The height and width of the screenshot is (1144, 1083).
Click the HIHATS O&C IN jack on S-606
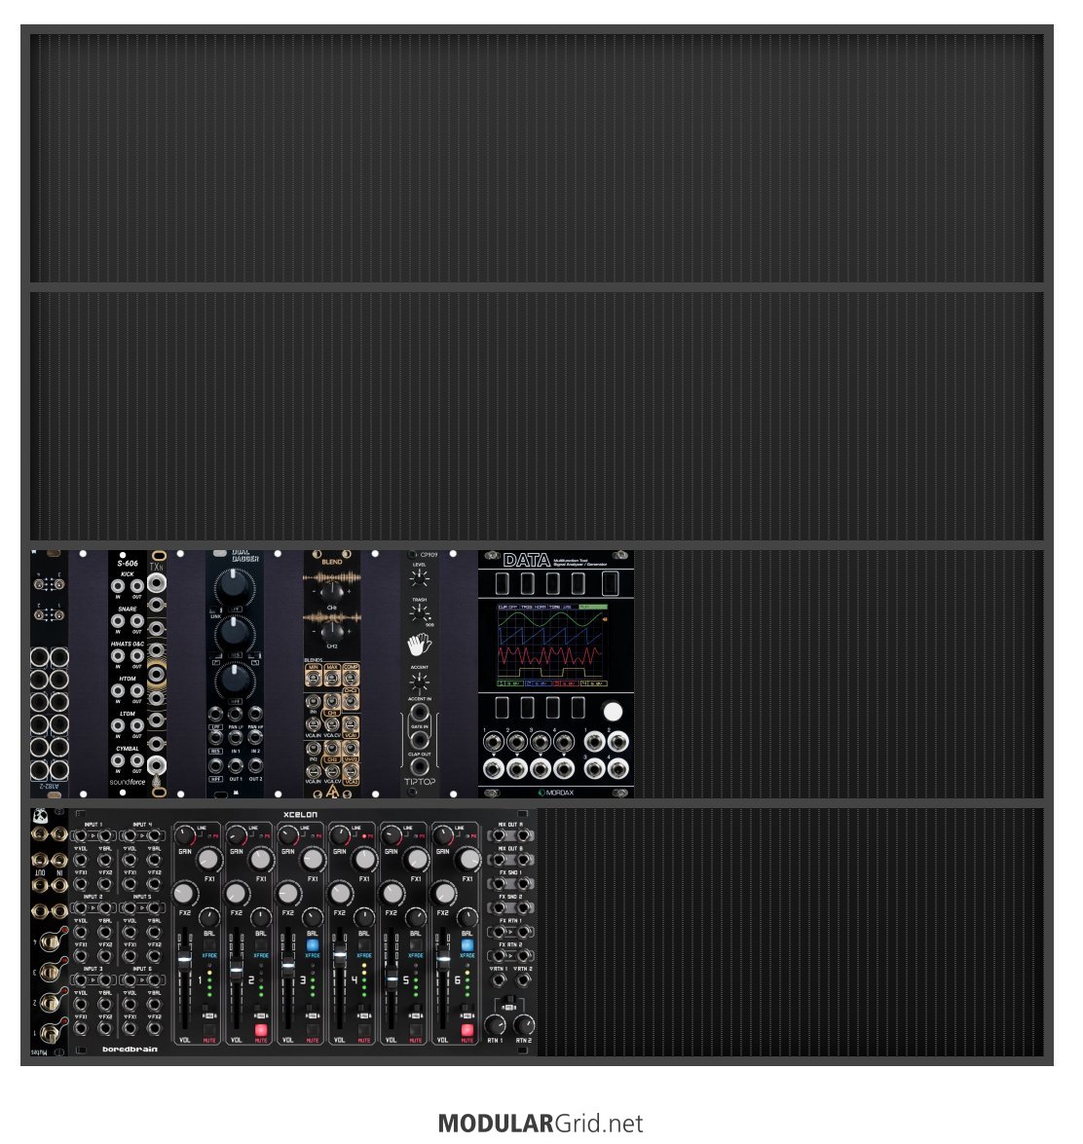tap(118, 655)
